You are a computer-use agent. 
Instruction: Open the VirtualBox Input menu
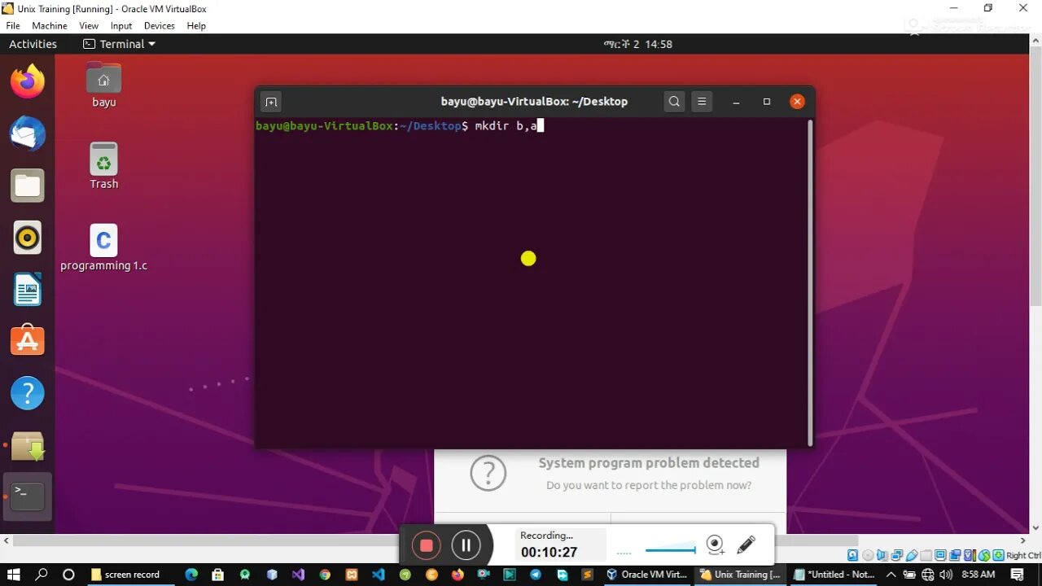(x=121, y=26)
